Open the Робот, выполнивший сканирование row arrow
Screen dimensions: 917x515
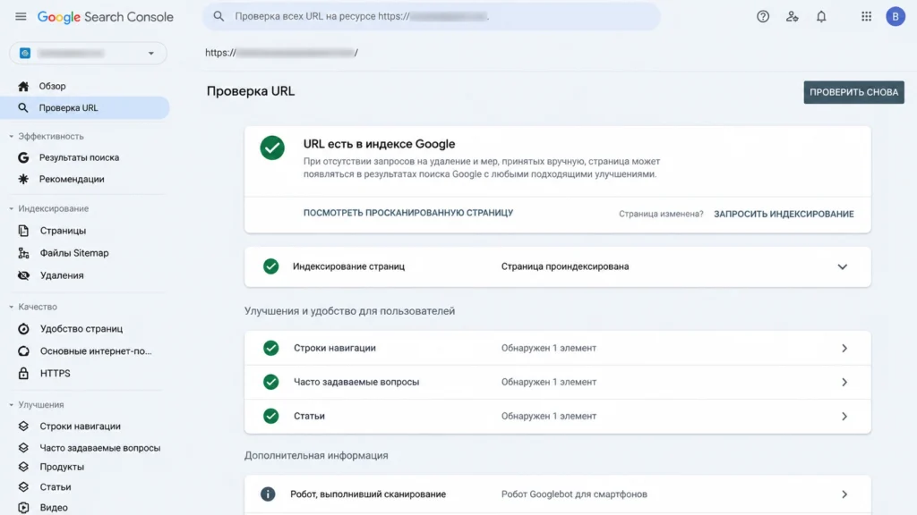coord(844,494)
